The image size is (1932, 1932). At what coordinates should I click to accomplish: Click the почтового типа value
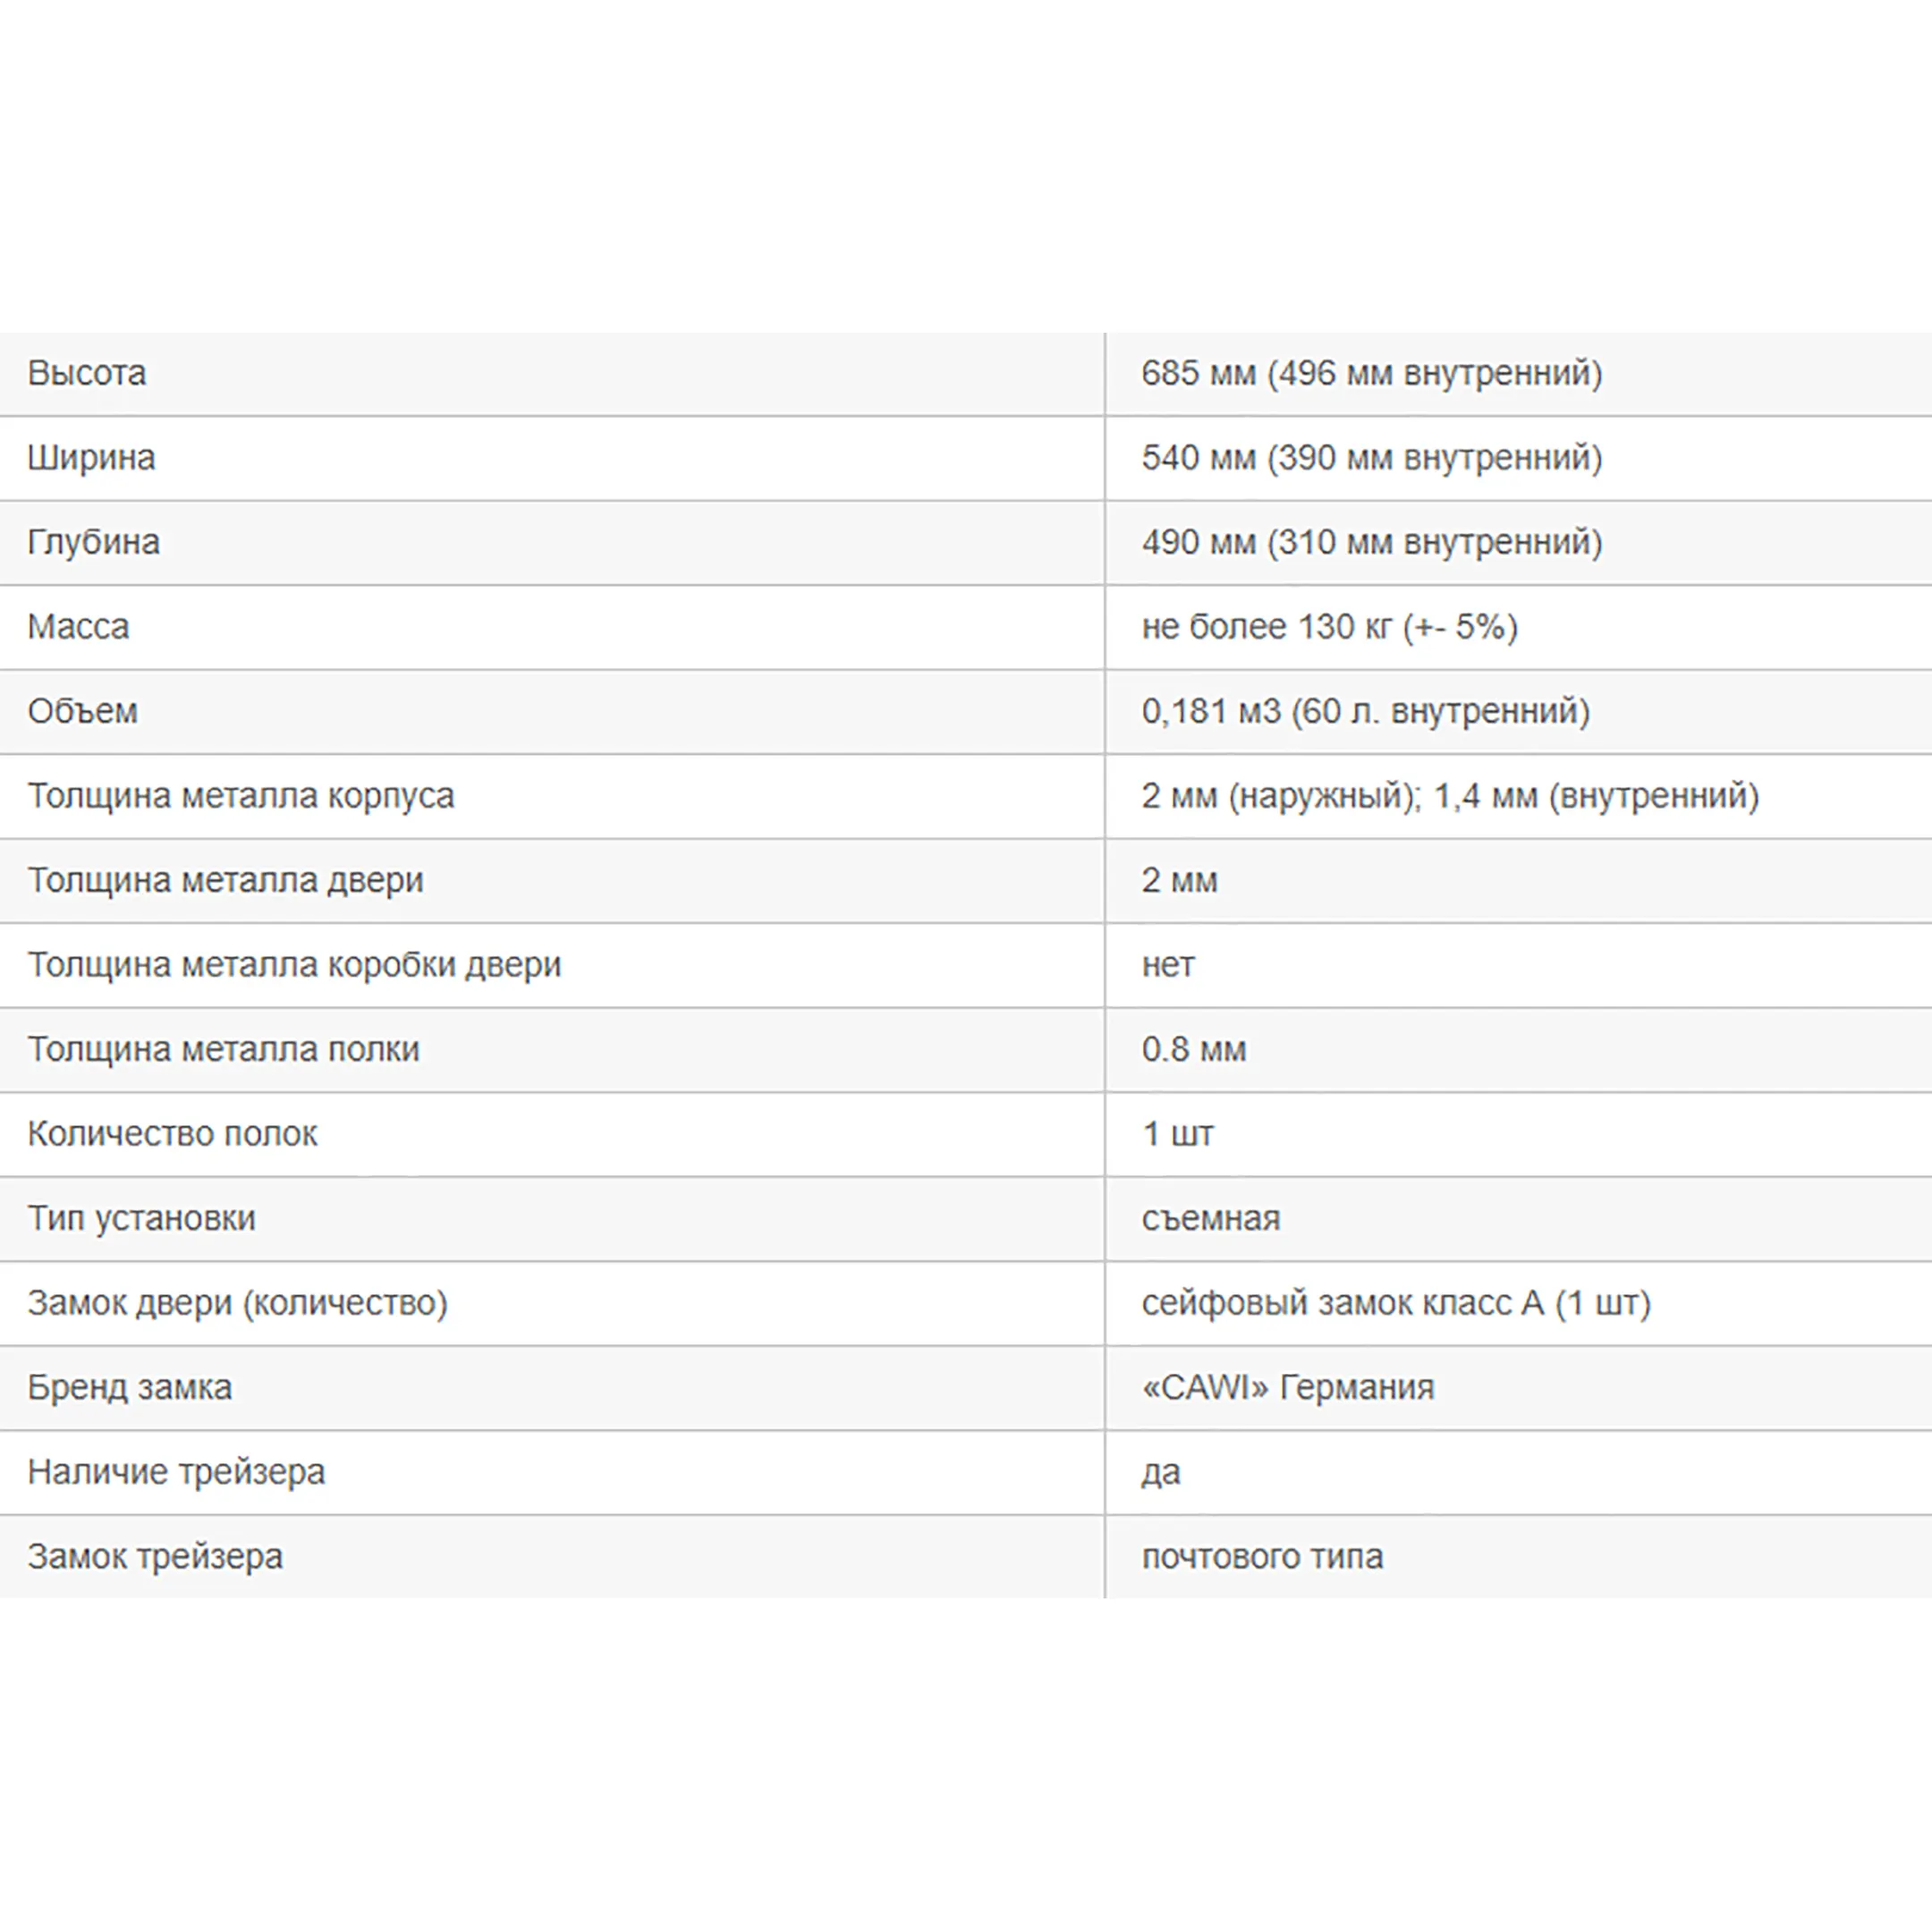pos(1262,1556)
